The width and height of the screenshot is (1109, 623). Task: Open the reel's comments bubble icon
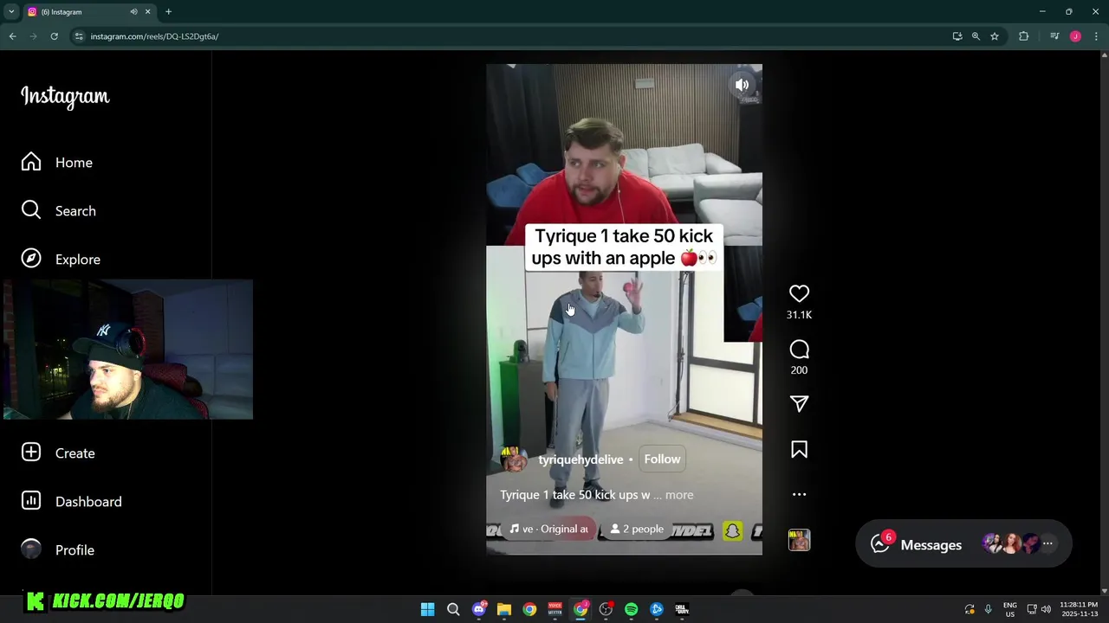coord(799,350)
